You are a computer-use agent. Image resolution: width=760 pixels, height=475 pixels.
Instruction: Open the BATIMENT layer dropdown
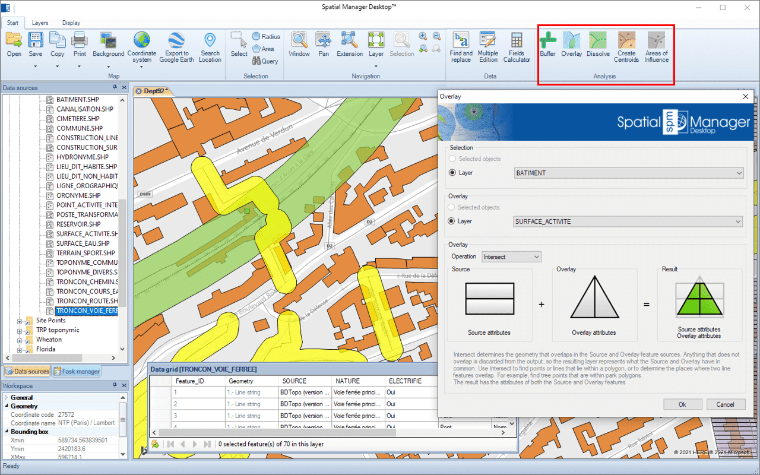(x=629, y=173)
